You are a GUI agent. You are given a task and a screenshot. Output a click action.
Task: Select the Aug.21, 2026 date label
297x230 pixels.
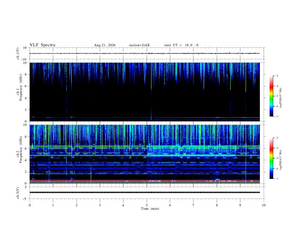click(x=105, y=45)
